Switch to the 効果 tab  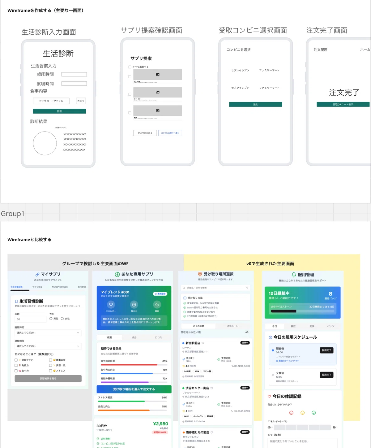tap(312, 326)
